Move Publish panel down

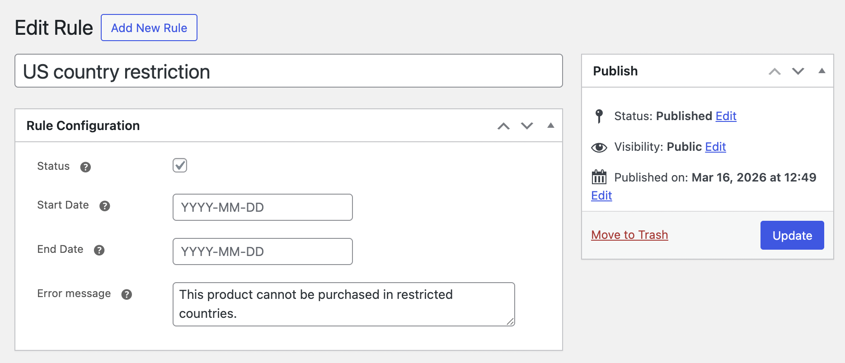coord(798,71)
